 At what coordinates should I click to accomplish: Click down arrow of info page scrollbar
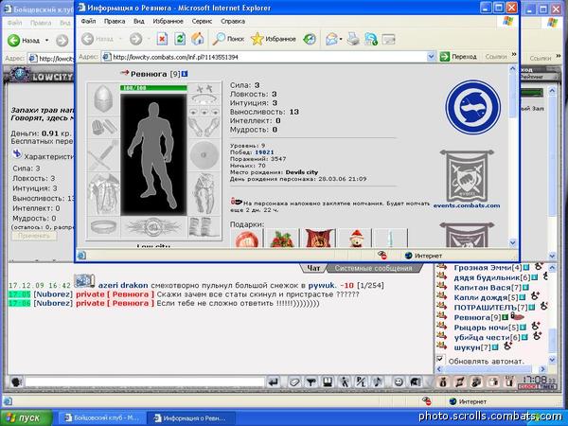513,242
